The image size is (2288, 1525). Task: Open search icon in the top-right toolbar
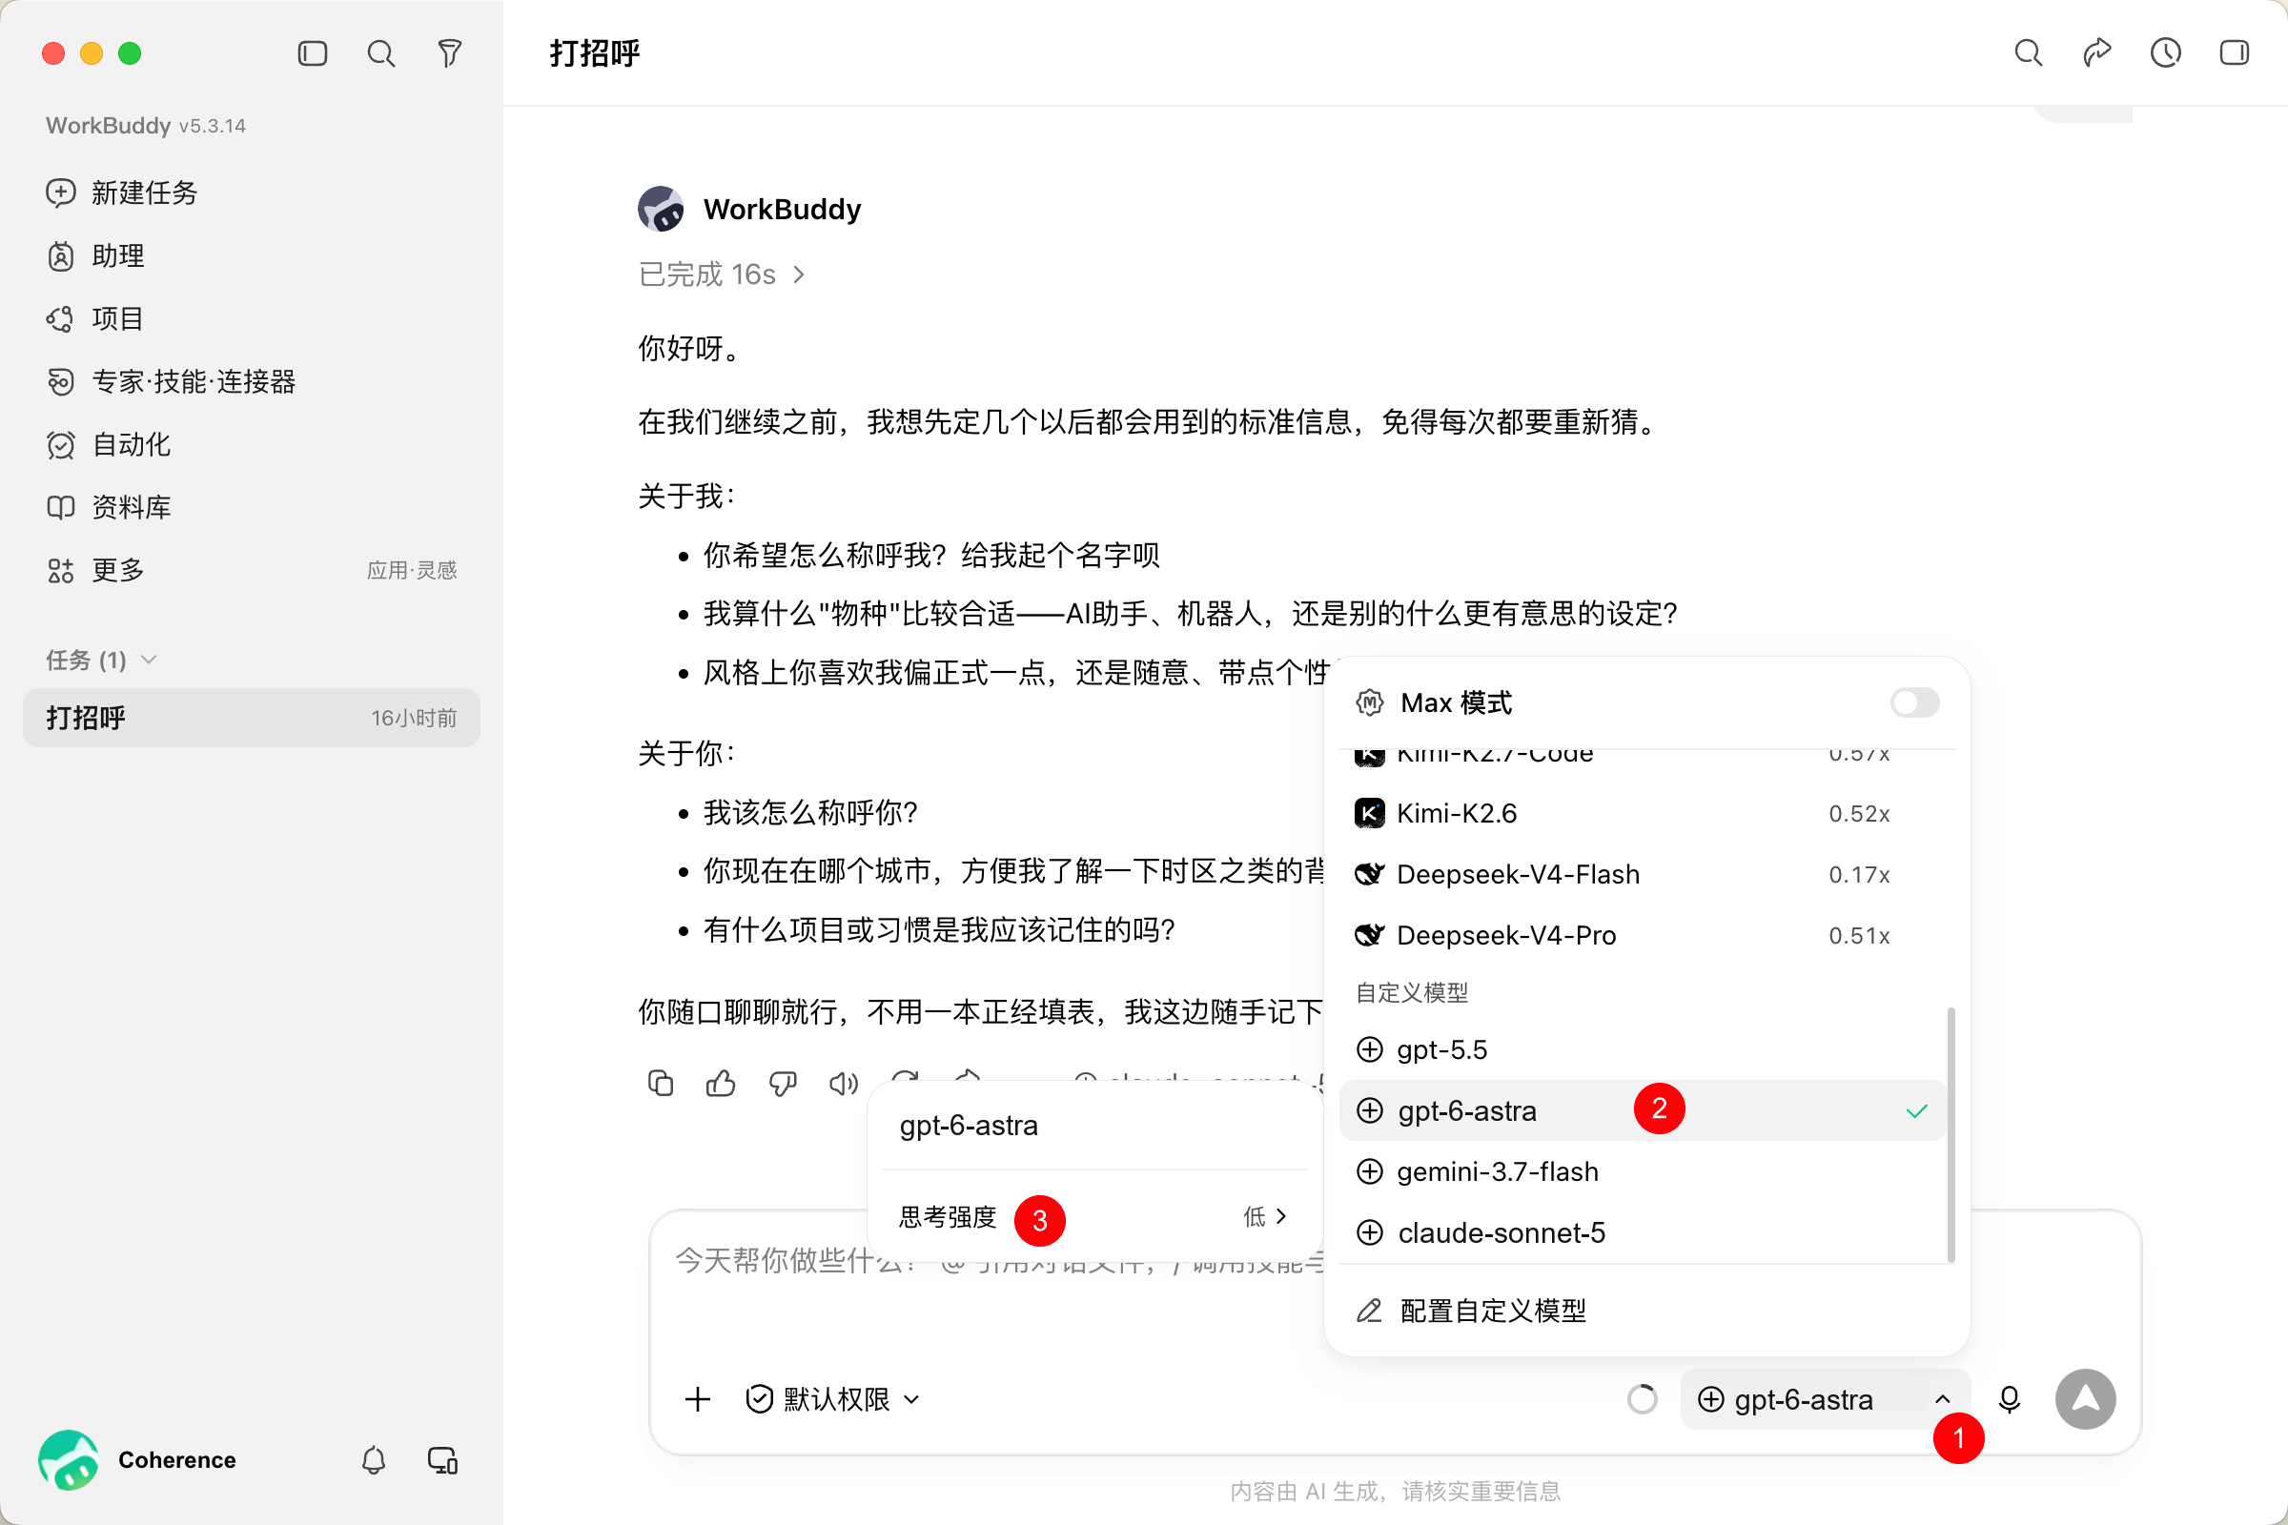point(2029,52)
